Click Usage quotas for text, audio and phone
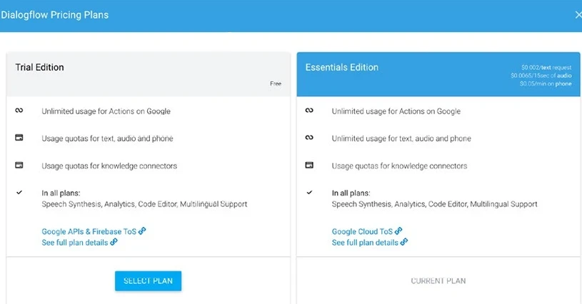Image resolution: width=582 pixels, height=304 pixels. coord(107,138)
